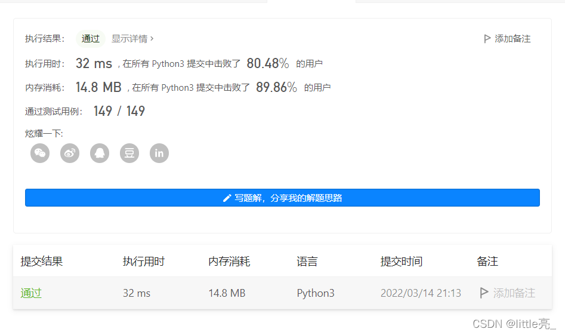This screenshot has width=565, height=335.
Task: Click the 149 / 149 test cases value
Action: pyautogui.click(x=119, y=111)
